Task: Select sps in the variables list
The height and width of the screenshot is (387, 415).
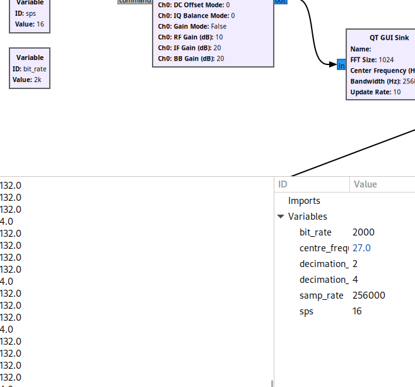Action: click(307, 311)
